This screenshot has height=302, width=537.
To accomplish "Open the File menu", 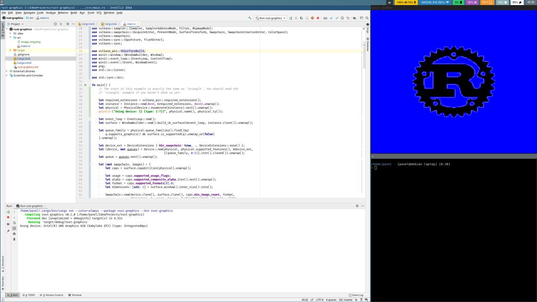I will coord(4,13).
